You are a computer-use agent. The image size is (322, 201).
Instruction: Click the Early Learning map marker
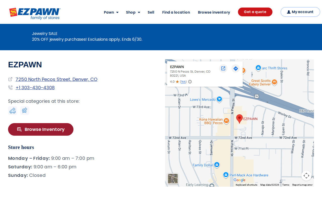(212, 185)
